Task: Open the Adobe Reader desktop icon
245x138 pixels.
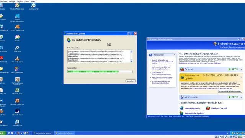Action: (x=2, y=59)
